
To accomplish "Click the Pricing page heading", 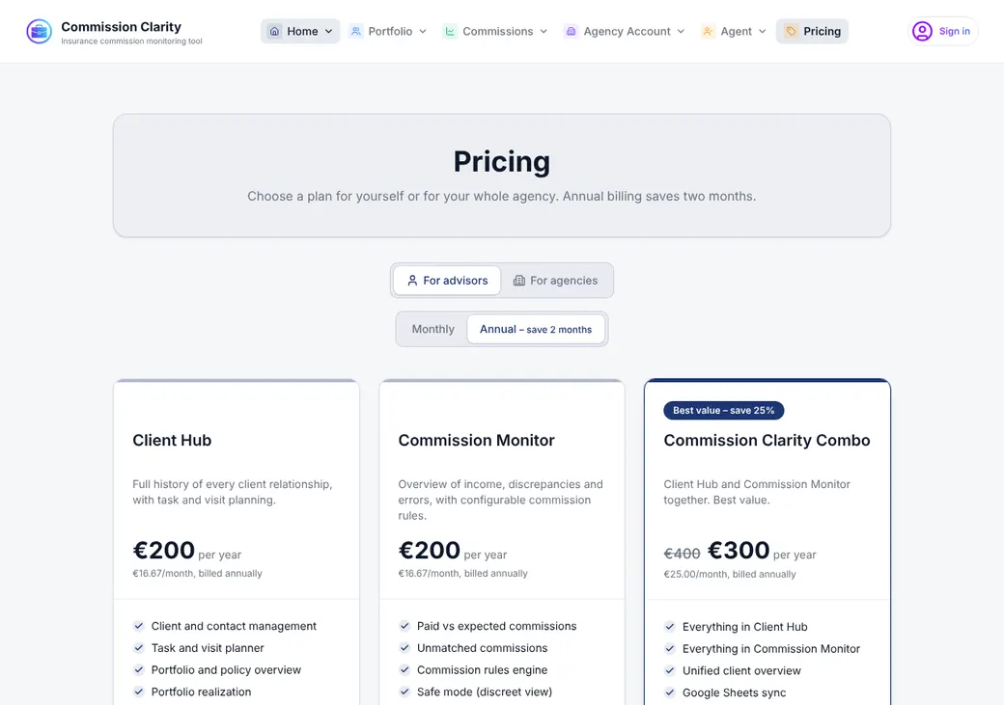I will [502, 161].
